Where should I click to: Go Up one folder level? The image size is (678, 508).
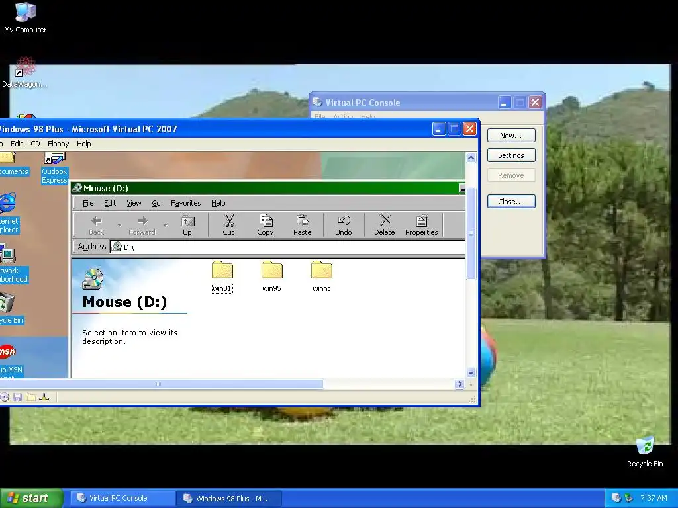187,225
